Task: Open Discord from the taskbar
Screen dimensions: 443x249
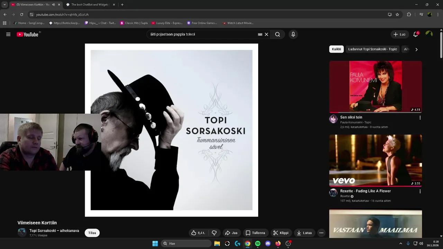Action: pos(268,243)
